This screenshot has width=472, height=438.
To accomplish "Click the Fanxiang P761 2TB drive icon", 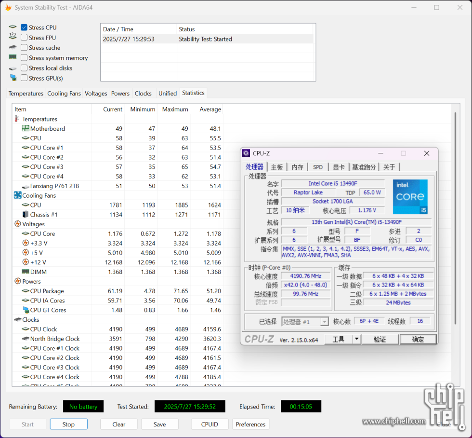I will (x=26, y=187).
